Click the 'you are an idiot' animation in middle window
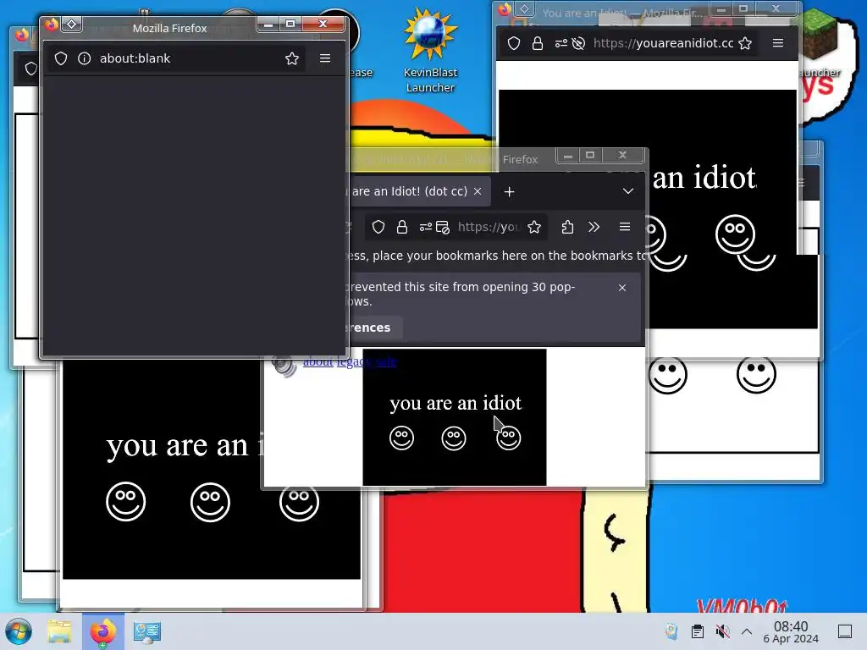 (455, 417)
